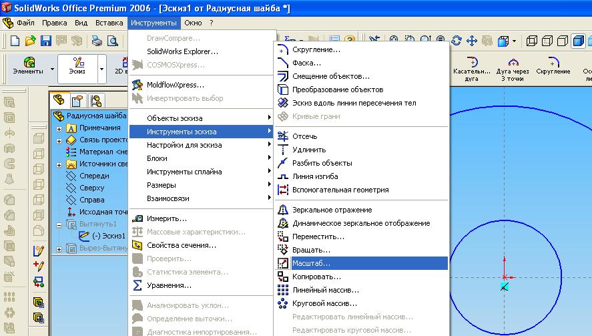Select Смещение объектов… entry
The height and width of the screenshot is (336, 592).
click(x=362, y=76)
